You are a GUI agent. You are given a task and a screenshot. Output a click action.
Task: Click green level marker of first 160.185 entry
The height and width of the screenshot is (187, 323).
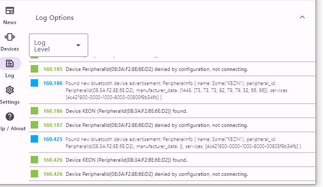coord(34,69)
